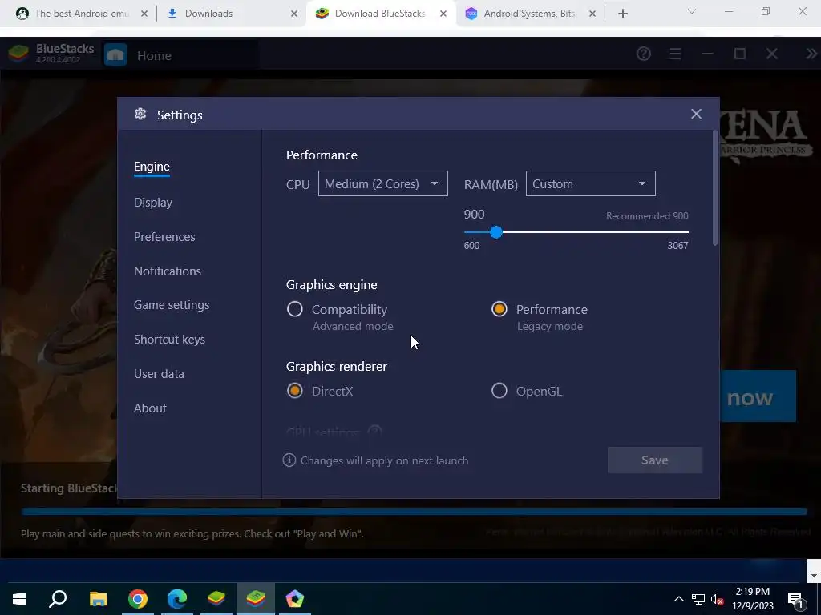This screenshot has width=821, height=615.
Task: Open Shortcut keys section
Action: (169, 340)
